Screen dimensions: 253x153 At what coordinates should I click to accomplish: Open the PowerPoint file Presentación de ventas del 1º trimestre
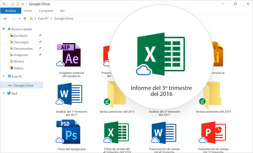coord(212,133)
